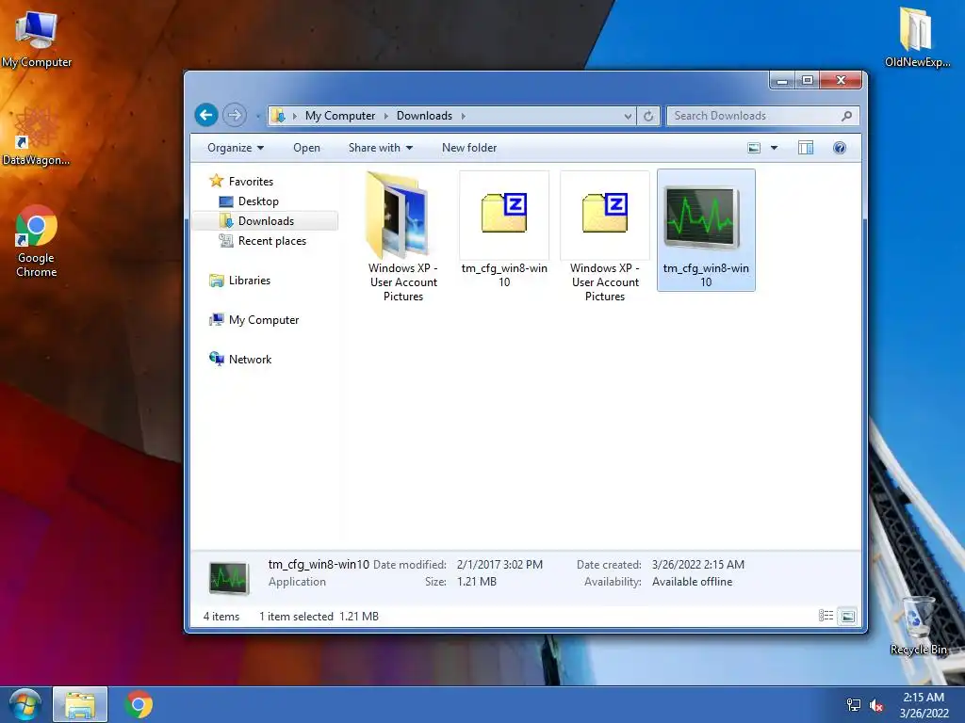Select the Windows XP User Account Pictures zip
The width and height of the screenshot is (965, 723).
coord(605,236)
